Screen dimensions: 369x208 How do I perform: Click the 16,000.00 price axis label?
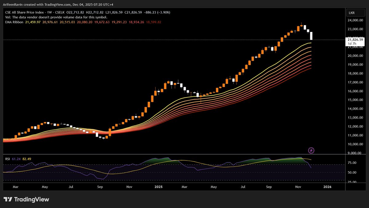coord(355,91)
